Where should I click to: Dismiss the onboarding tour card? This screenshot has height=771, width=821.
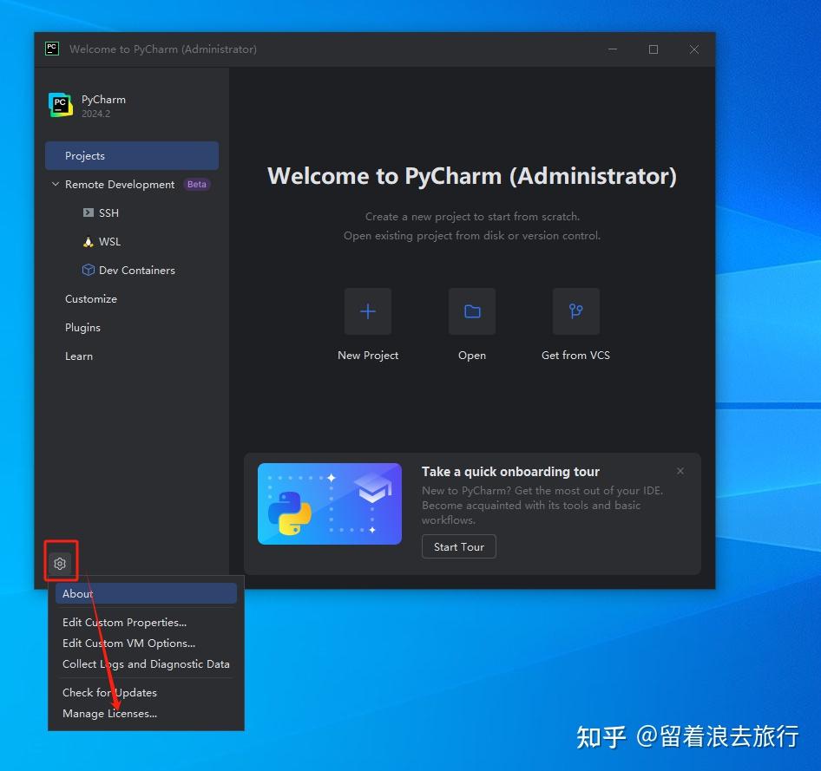pyautogui.click(x=680, y=471)
